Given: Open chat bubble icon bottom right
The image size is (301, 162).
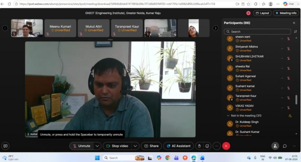Looking at the screenshot, I should [285, 146].
